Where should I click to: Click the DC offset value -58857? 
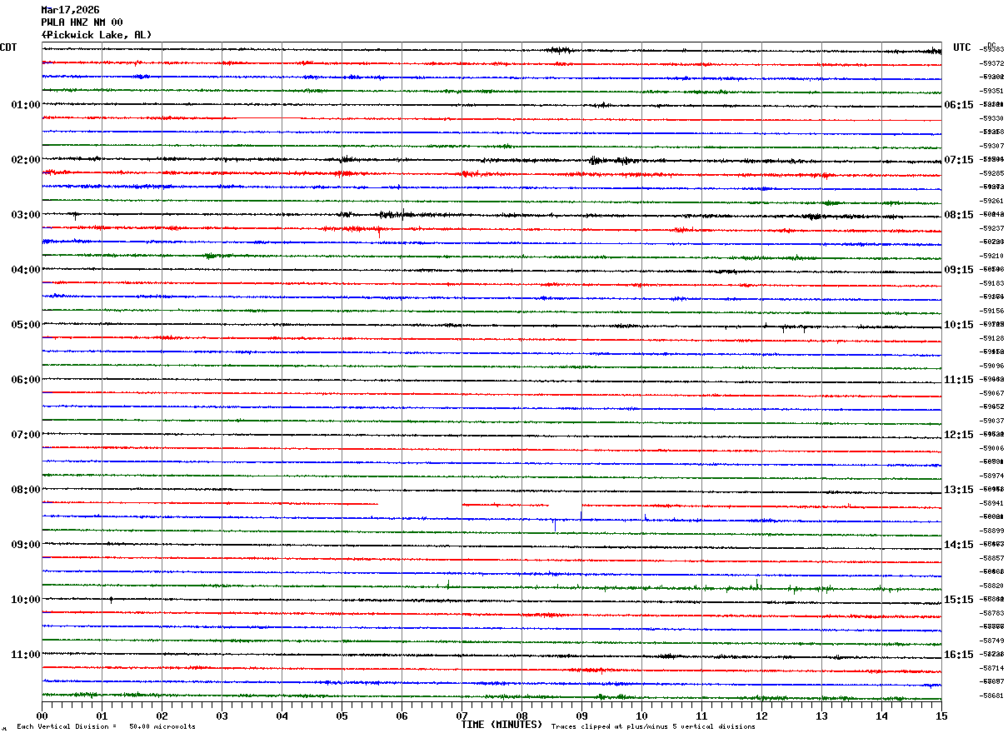(x=991, y=558)
